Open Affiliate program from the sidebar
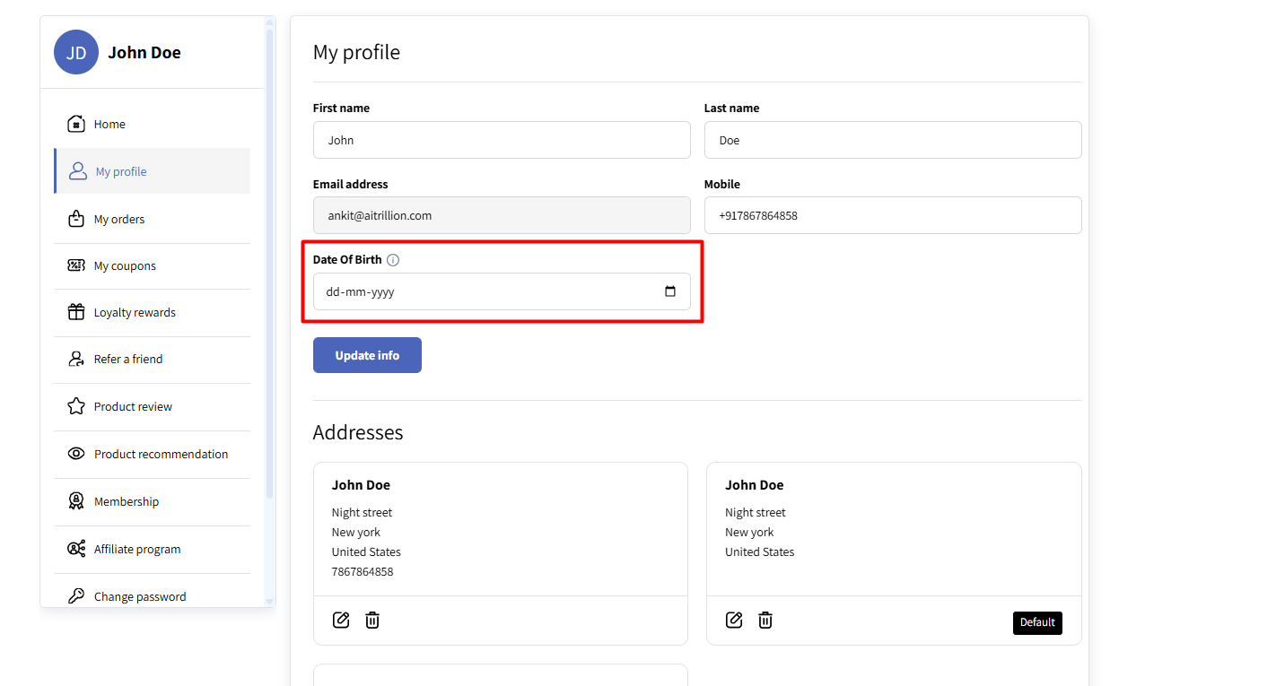1276x686 pixels. (137, 549)
